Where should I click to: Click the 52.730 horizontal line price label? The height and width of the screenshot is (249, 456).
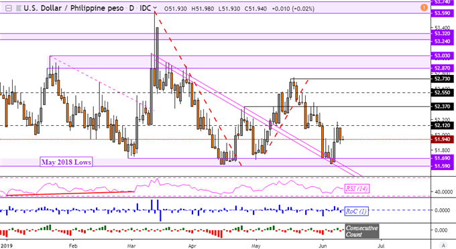tap(442, 78)
